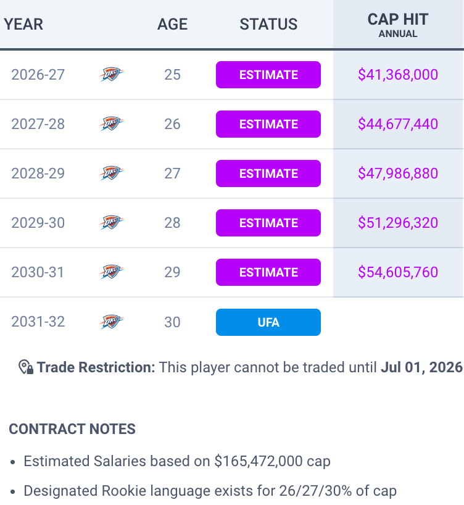The height and width of the screenshot is (505, 464).
Task: Click the AGE column header
Action: click(172, 25)
